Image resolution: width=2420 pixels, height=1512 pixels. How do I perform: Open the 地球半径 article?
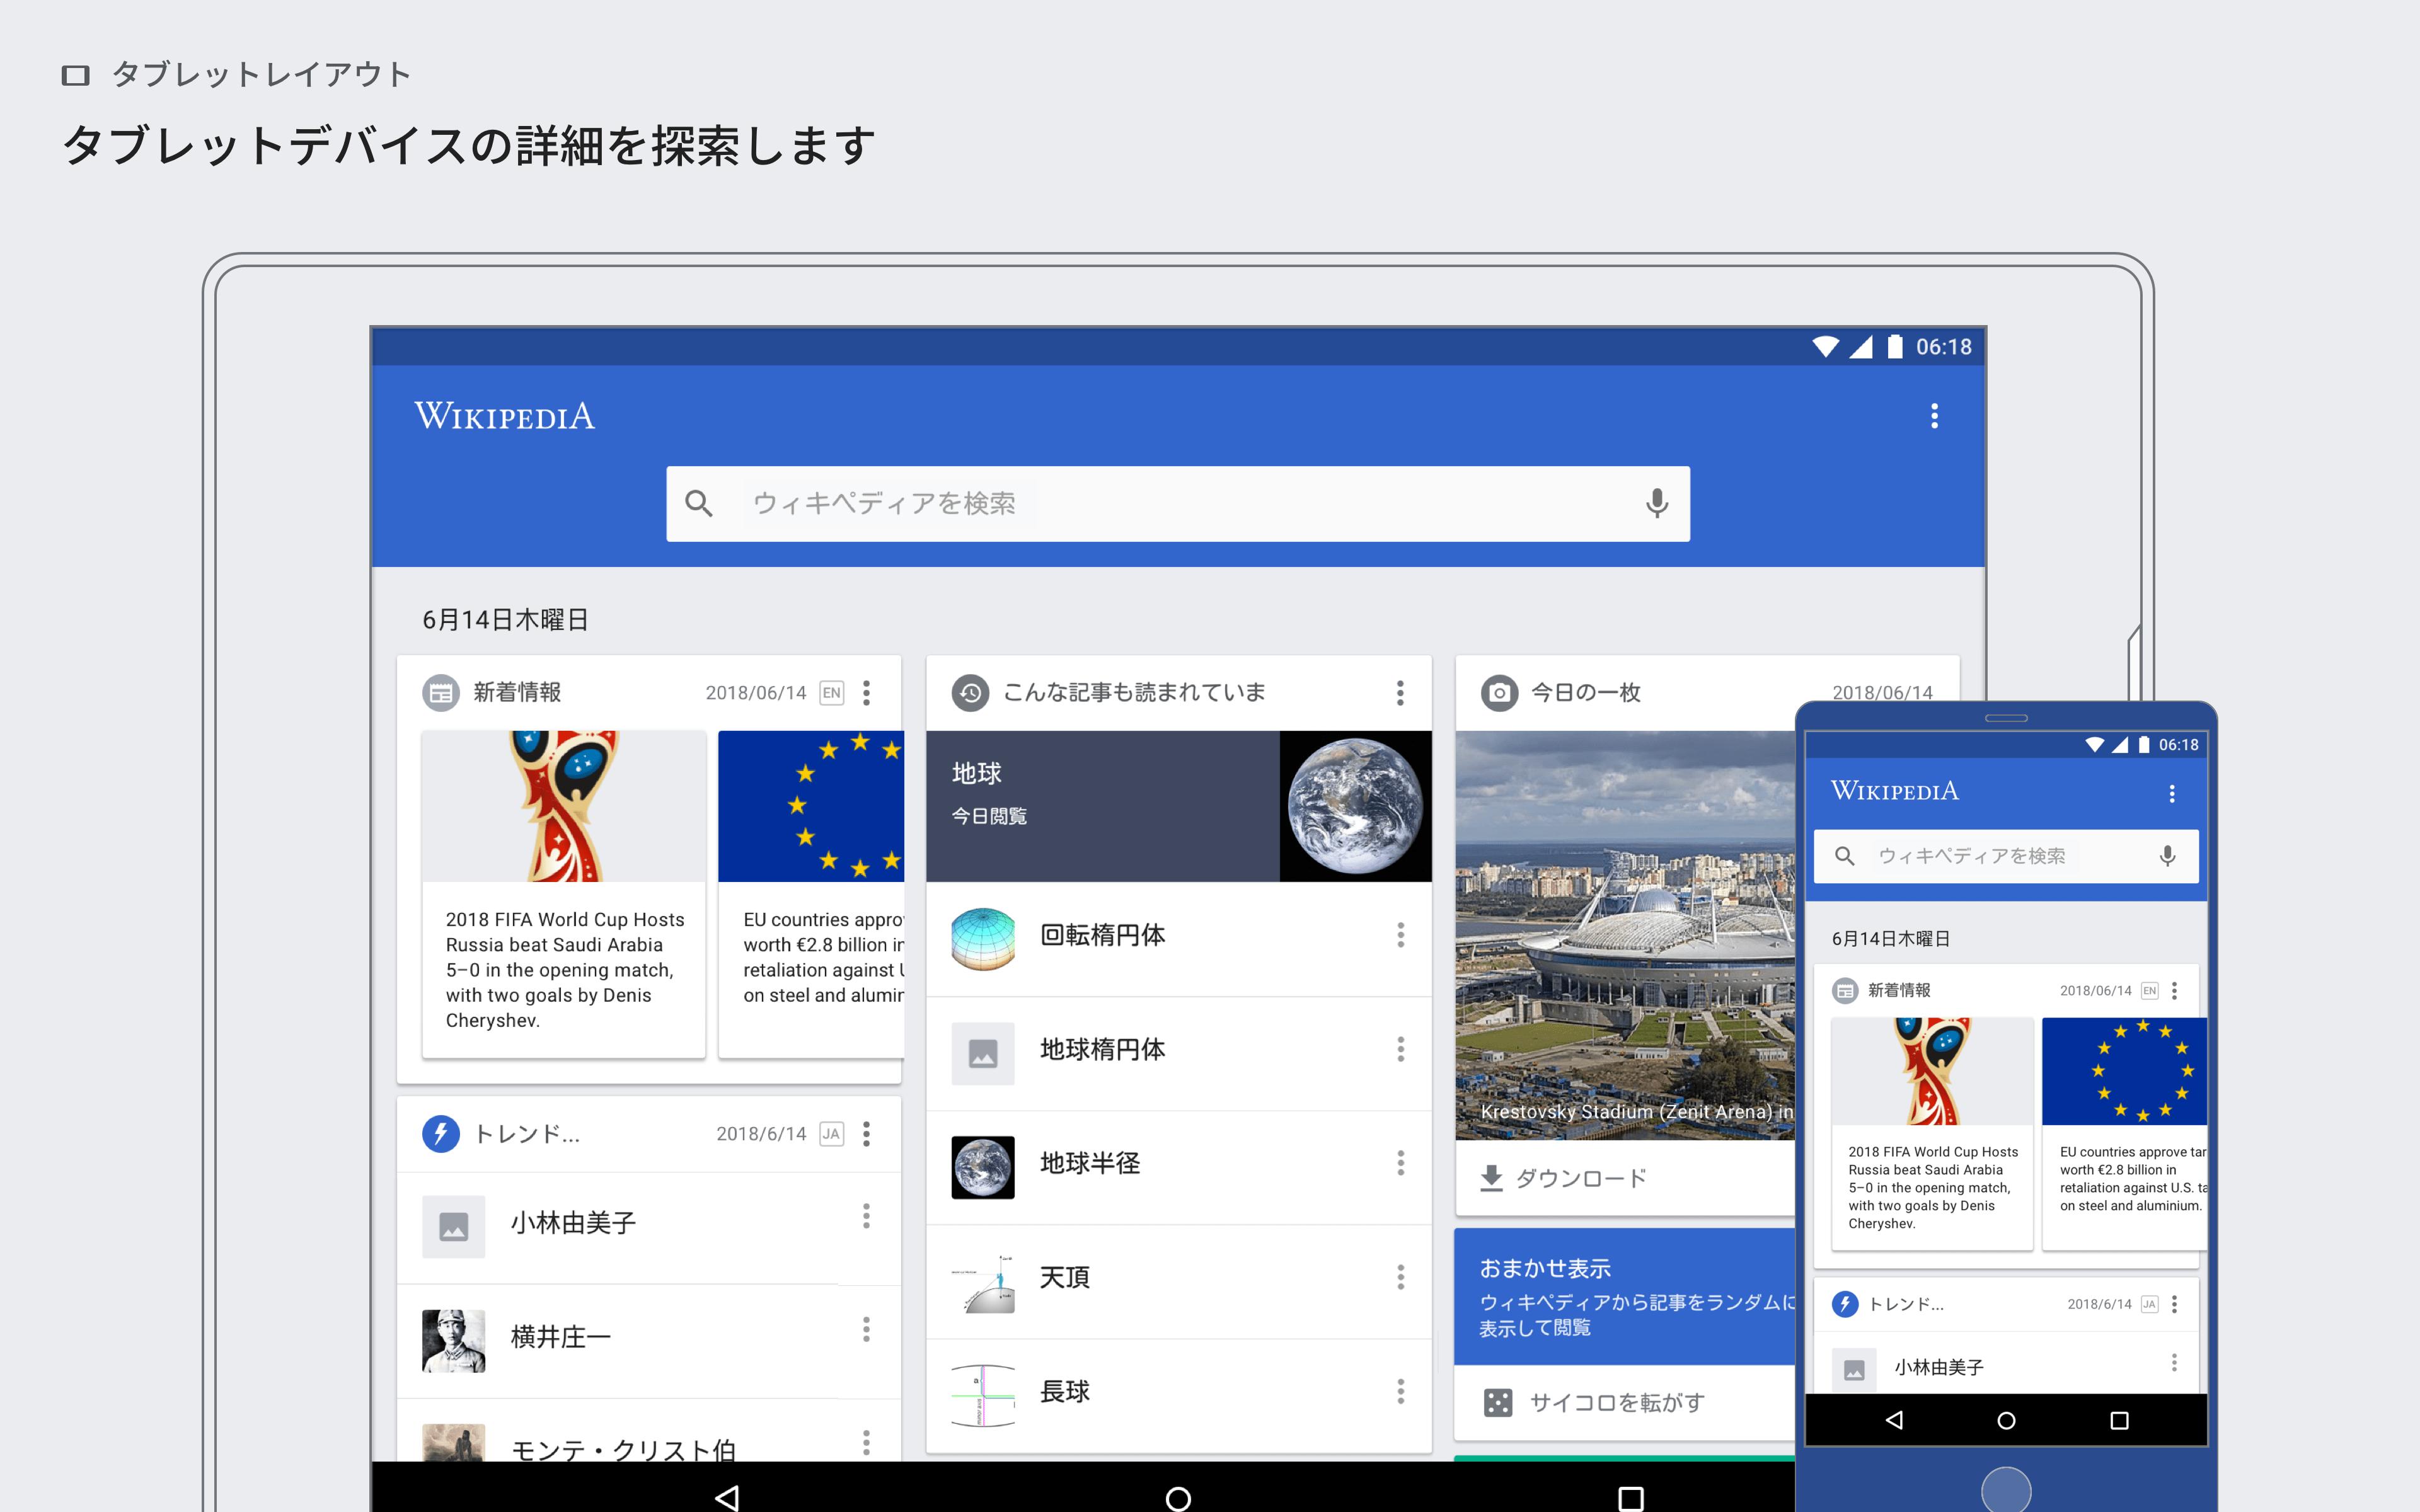point(1178,1167)
